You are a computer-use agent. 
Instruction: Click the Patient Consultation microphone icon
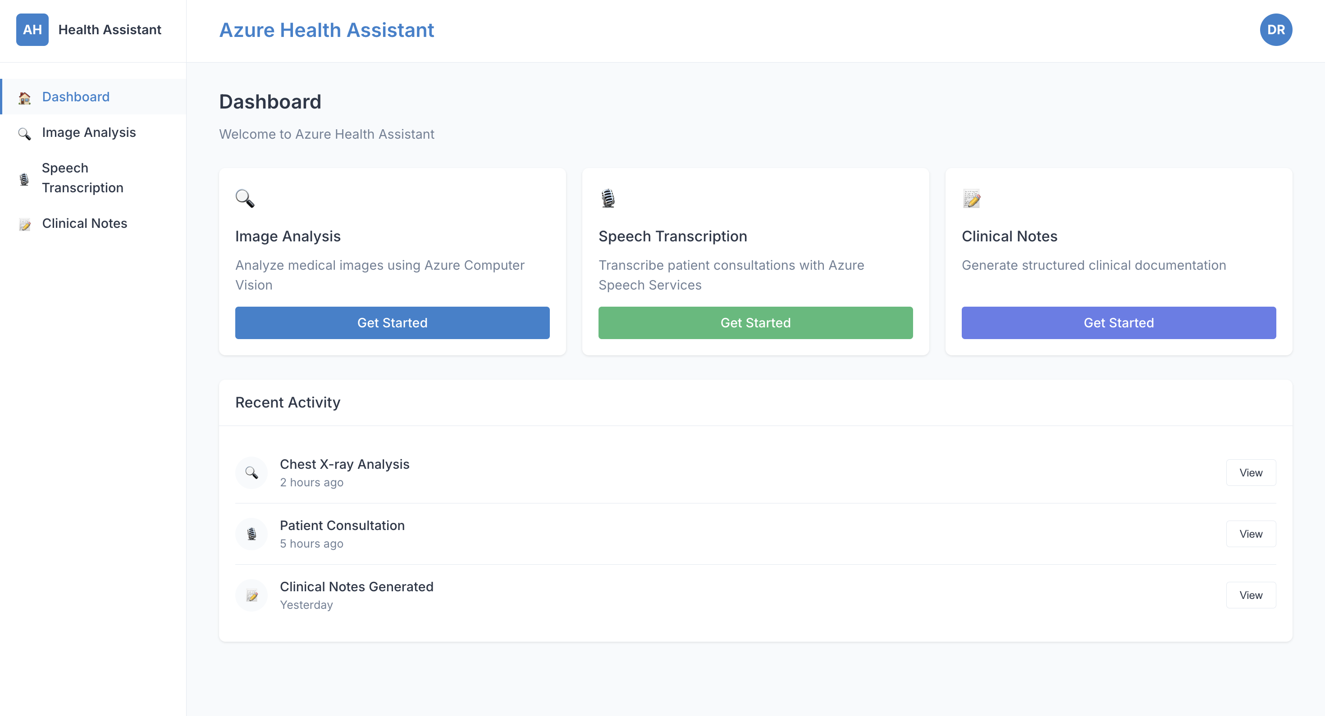tap(251, 534)
